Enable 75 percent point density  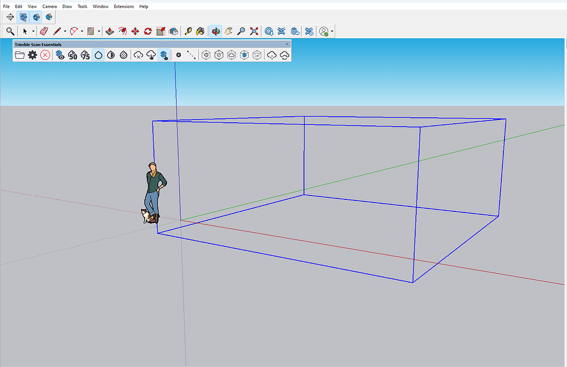(85, 55)
